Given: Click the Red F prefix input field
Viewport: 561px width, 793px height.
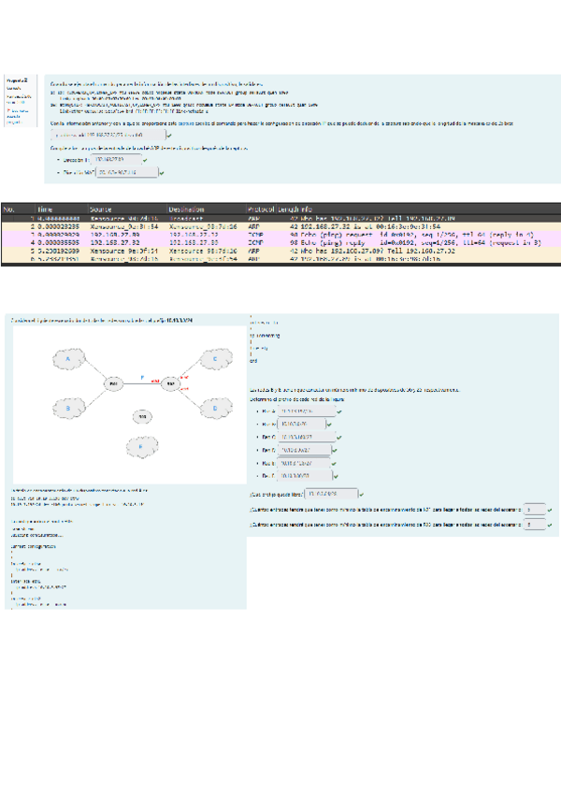Looking at the screenshot, I should [x=305, y=476].
